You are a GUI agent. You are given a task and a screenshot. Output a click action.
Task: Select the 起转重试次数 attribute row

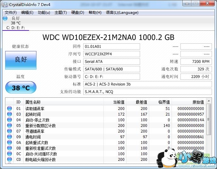coord(106,142)
